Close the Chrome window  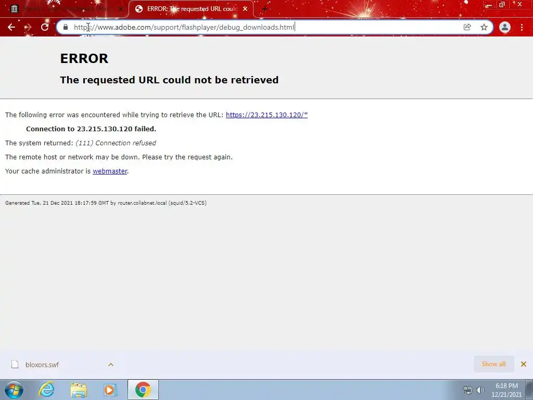point(520,5)
